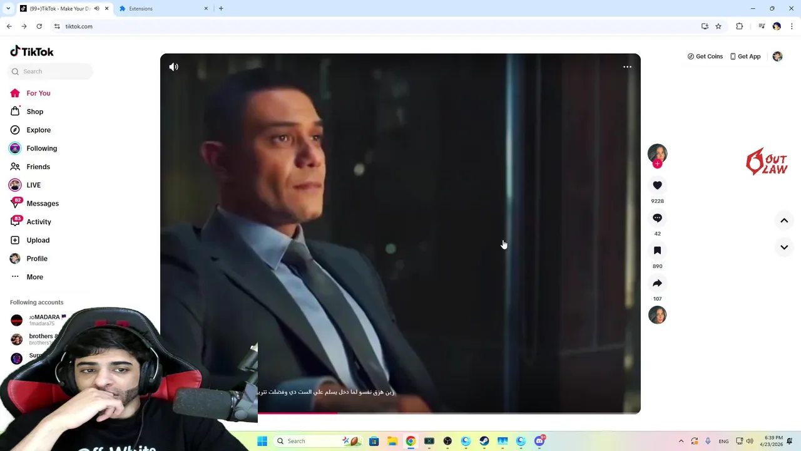
Task: Open the Chrome profile avatar
Action: click(777, 26)
